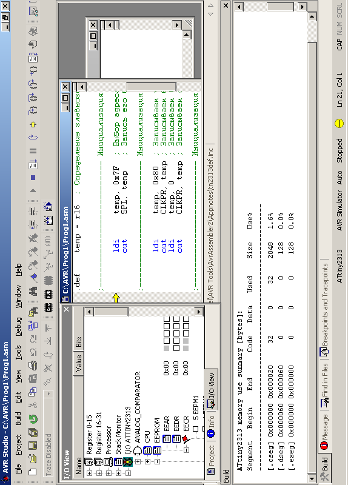Image resolution: width=348 pixels, height=485 pixels.
Task: Toggle bit 7 box of EEDR register
Action: coord(176,348)
